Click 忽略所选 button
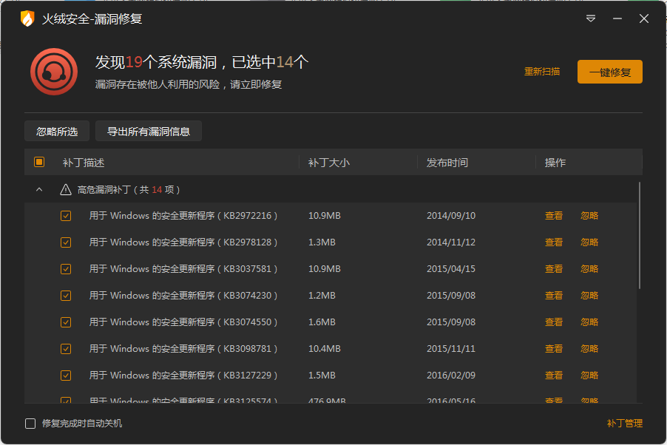The image size is (667, 445). pos(57,132)
